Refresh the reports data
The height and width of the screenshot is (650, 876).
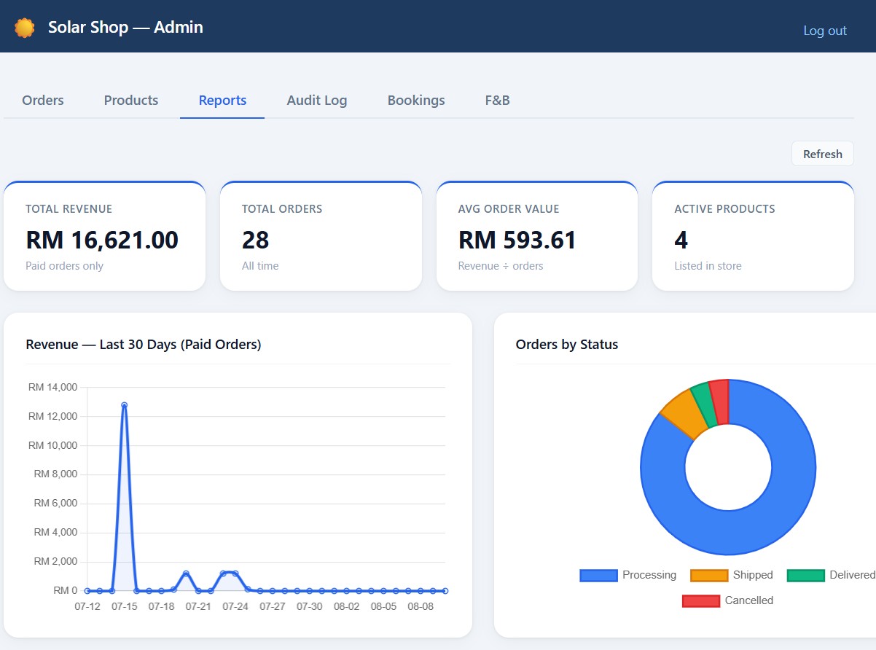coord(823,154)
